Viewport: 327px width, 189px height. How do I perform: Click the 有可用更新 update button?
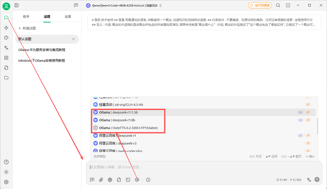pos(260,5)
